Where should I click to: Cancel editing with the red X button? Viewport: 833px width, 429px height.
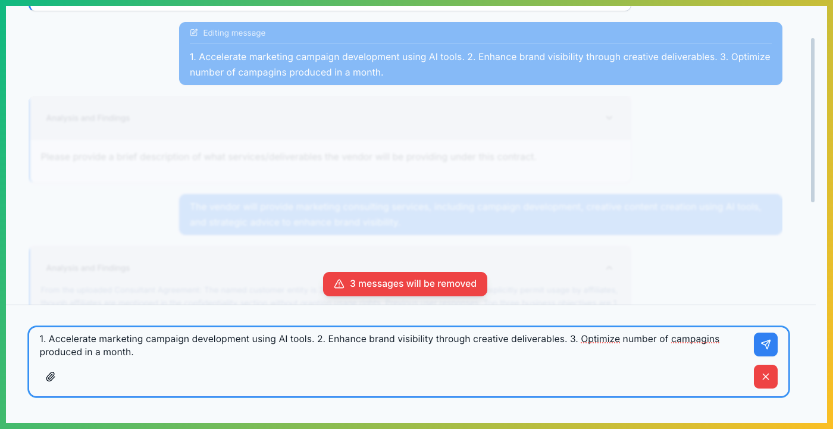click(x=765, y=377)
